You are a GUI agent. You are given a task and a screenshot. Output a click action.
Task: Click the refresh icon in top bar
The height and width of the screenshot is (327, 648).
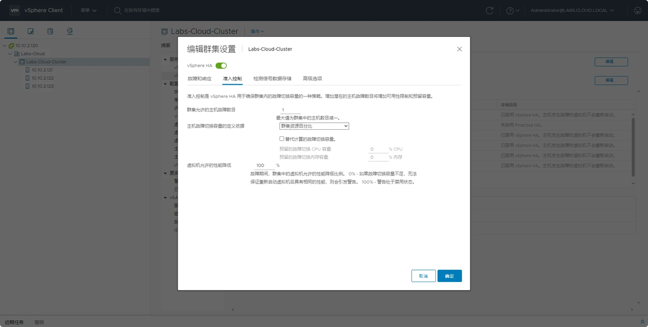click(x=489, y=10)
